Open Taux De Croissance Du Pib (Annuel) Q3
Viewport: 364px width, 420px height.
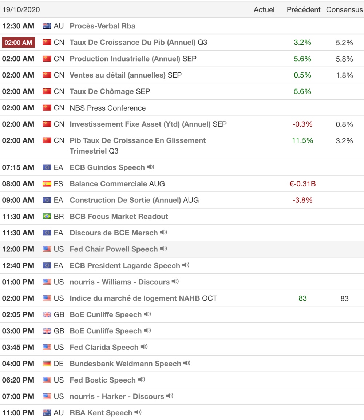coord(138,42)
